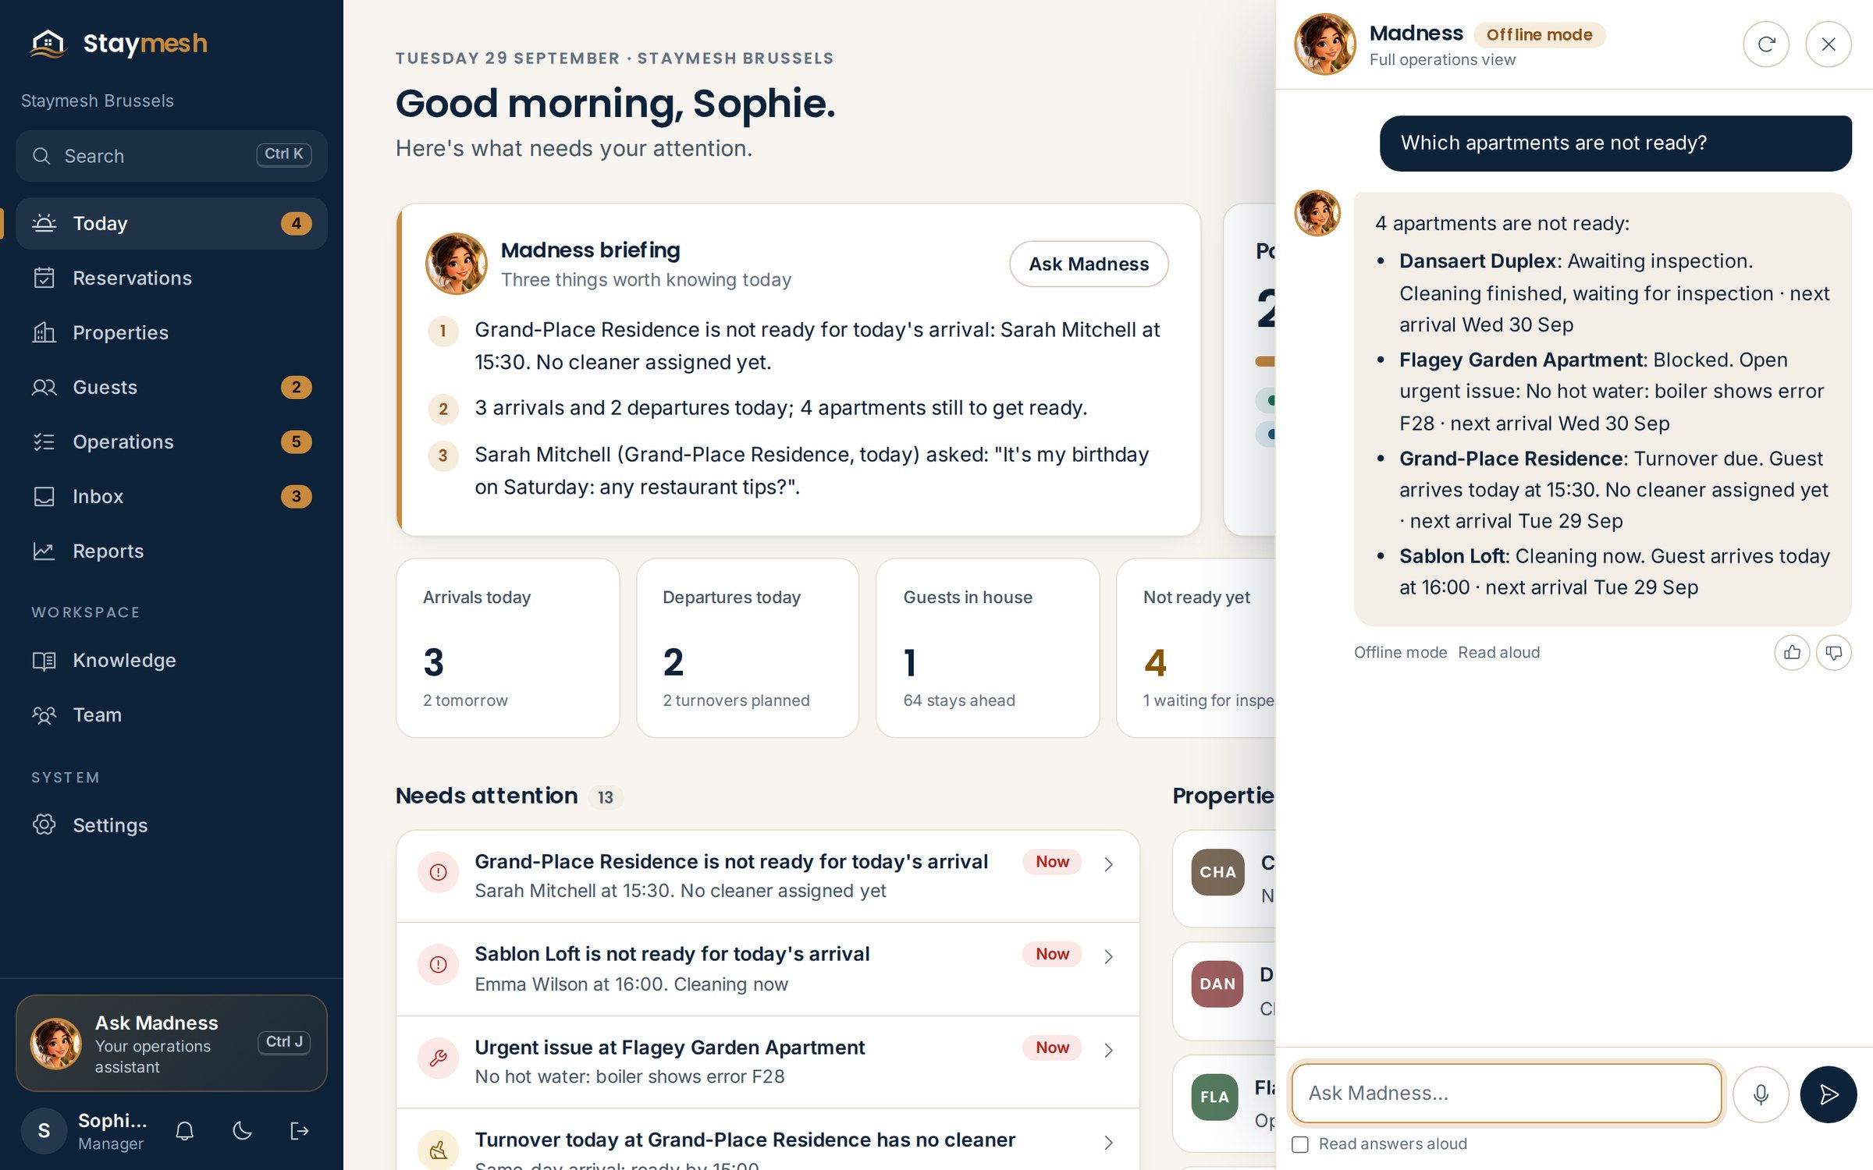Expand the Sablon Loft row chevron

click(x=1108, y=957)
